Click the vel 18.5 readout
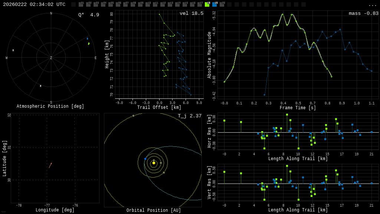The height and width of the screenshot is (214, 380). 191,13
